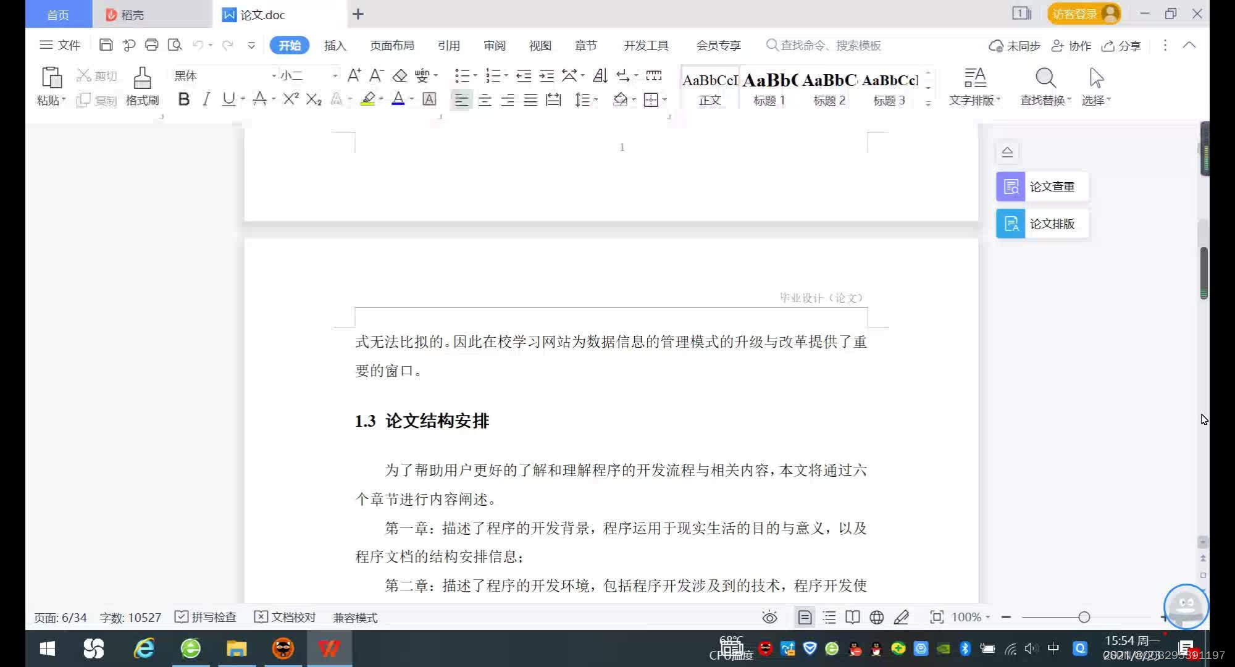Image resolution: width=1235 pixels, height=667 pixels.
Task: Justify the paragraph text
Action: coord(530,99)
